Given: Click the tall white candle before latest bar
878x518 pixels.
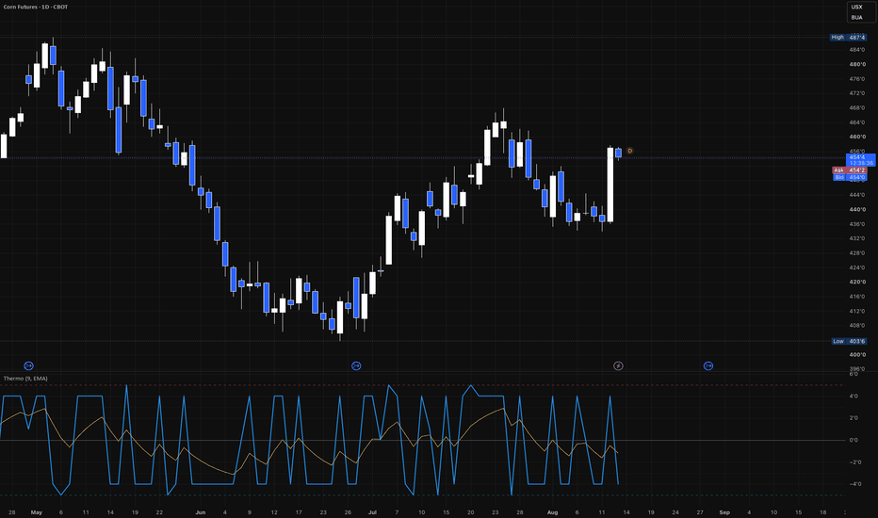Looking at the screenshot, I should point(610,185).
